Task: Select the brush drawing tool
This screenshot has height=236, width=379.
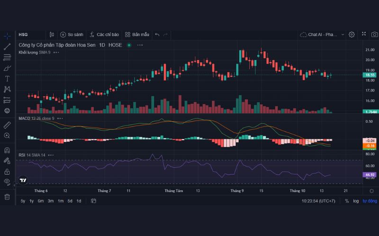Action: (x=7, y=68)
